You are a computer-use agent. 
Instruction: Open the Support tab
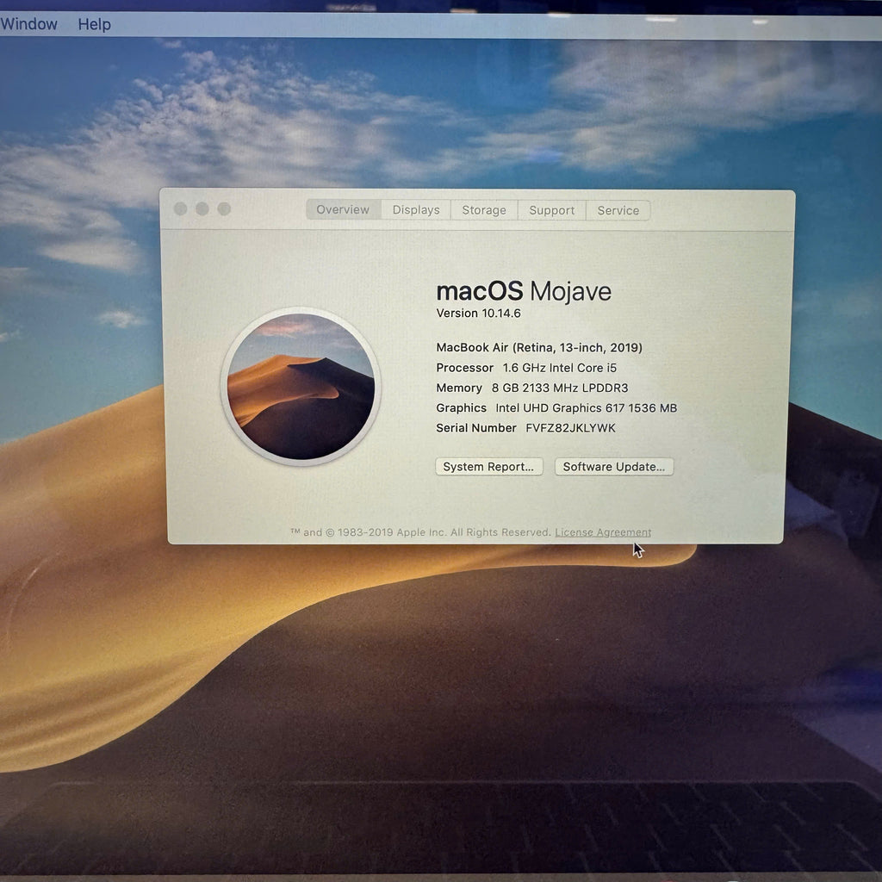click(552, 210)
